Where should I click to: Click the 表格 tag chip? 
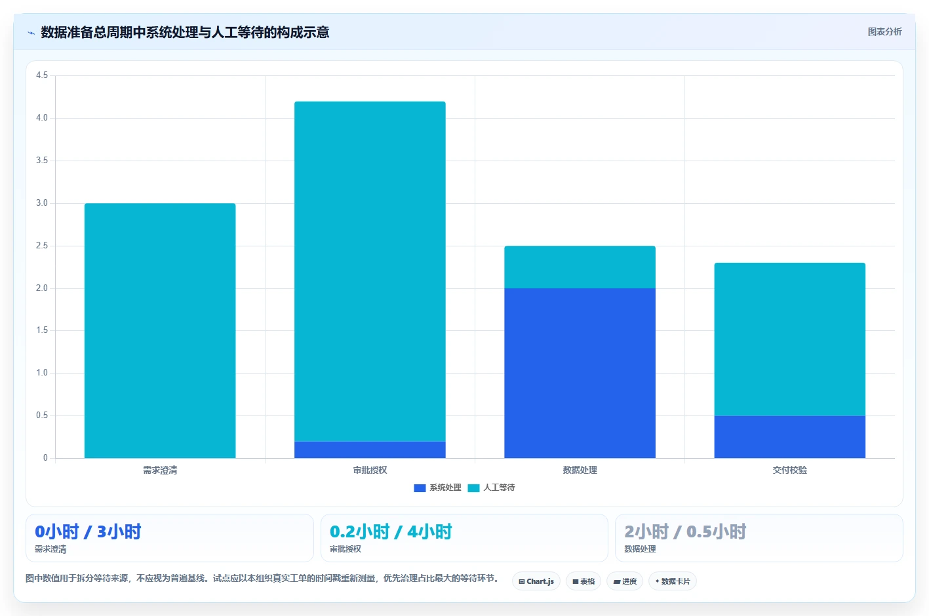[x=583, y=581]
